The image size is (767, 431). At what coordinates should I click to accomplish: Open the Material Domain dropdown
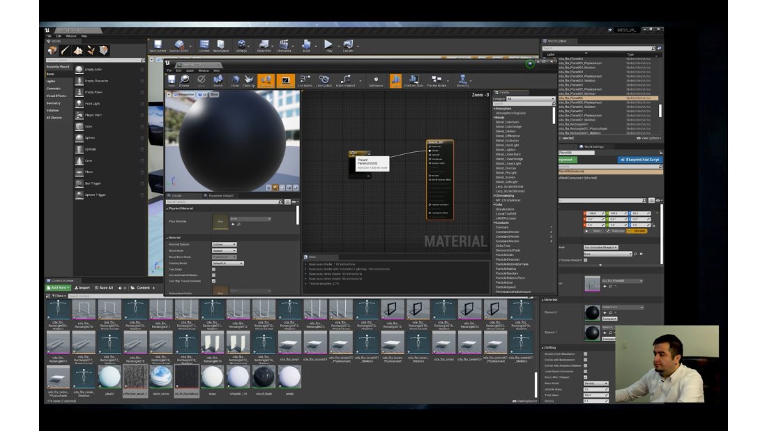coord(224,244)
